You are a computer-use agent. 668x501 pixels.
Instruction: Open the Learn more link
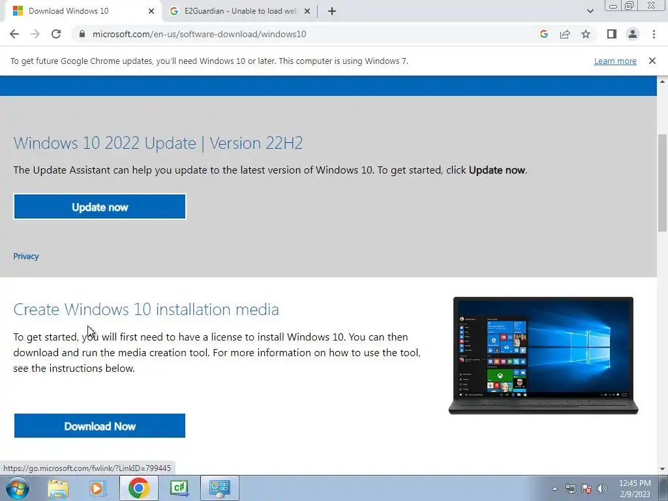[615, 61]
